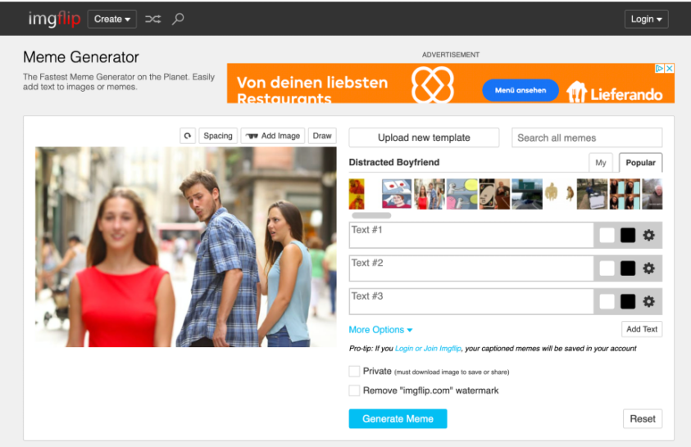Pick white font color for Text #2

[607, 269]
